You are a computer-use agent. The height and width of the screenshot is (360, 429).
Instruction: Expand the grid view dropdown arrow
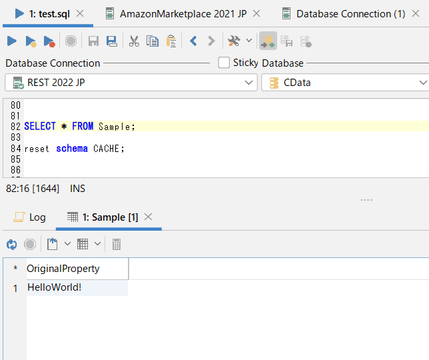pyautogui.click(x=98, y=245)
